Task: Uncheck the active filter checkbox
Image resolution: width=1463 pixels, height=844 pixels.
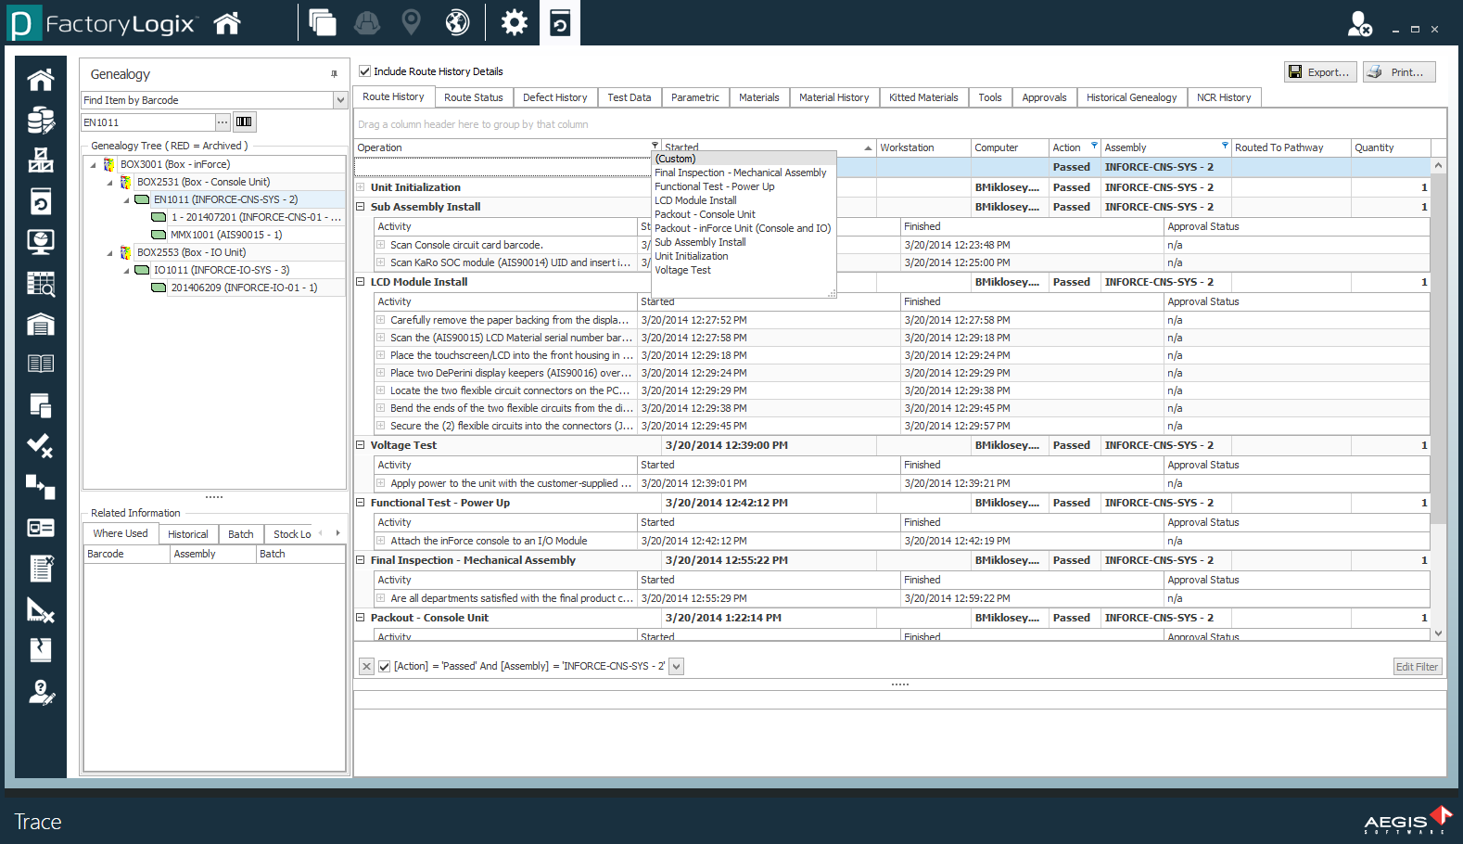Action: (x=384, y=666)
